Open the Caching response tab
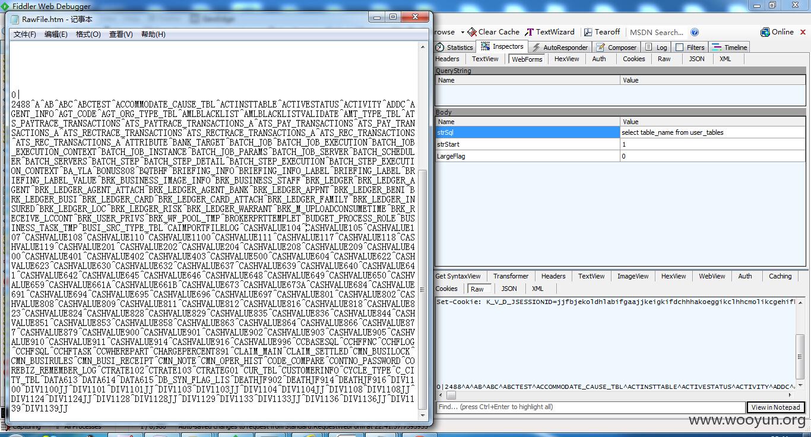The height and width of the screenshot is (437, 811). 780,276
